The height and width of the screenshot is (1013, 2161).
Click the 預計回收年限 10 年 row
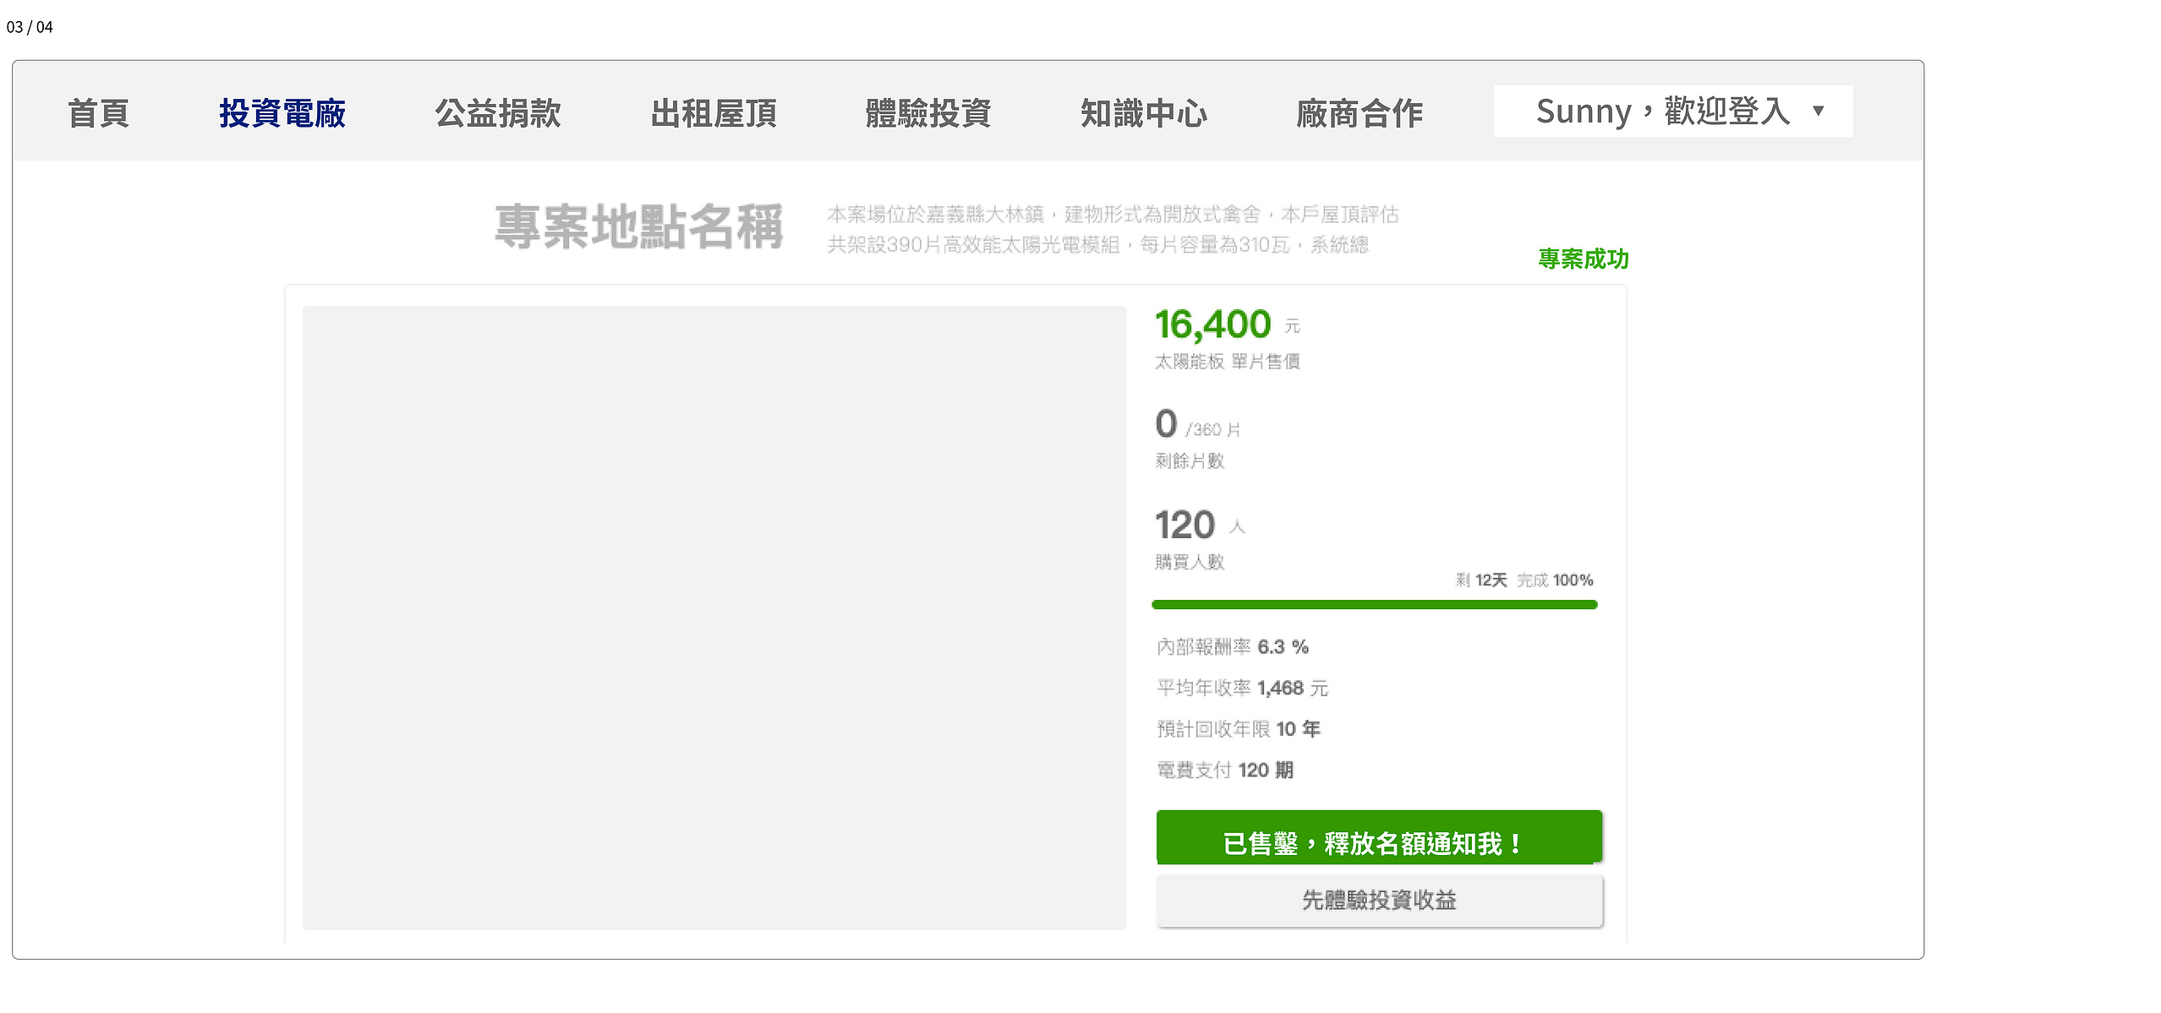1238,729
